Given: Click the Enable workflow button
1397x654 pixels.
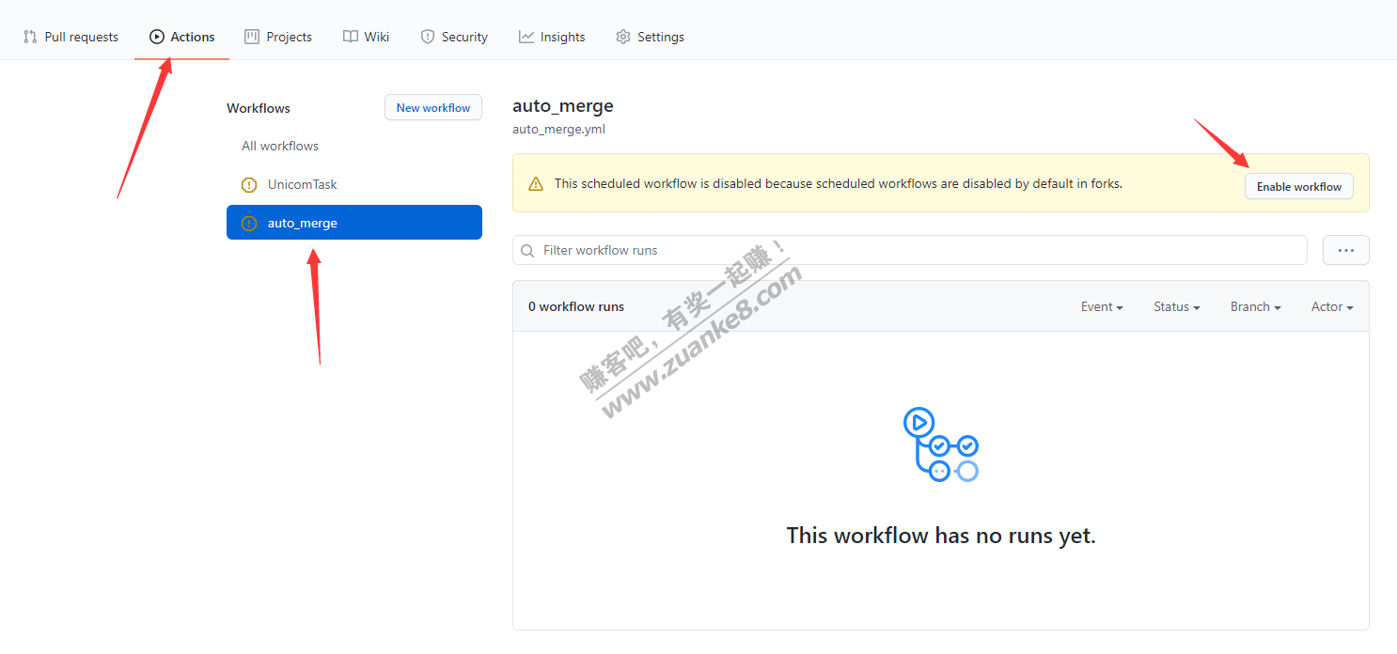Looking at the screenshot, I should (x=1299, y=186).
